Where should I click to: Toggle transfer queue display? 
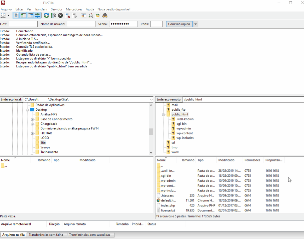pyautogui.click(x=37, y=15)
